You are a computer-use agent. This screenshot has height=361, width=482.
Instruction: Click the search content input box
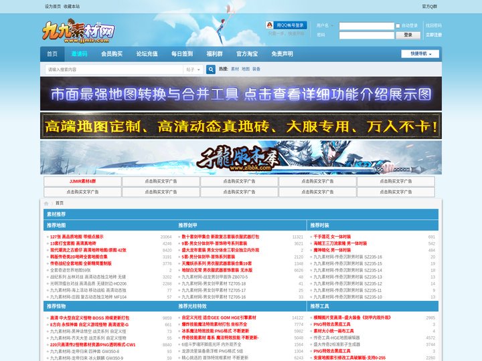(114, 70)
